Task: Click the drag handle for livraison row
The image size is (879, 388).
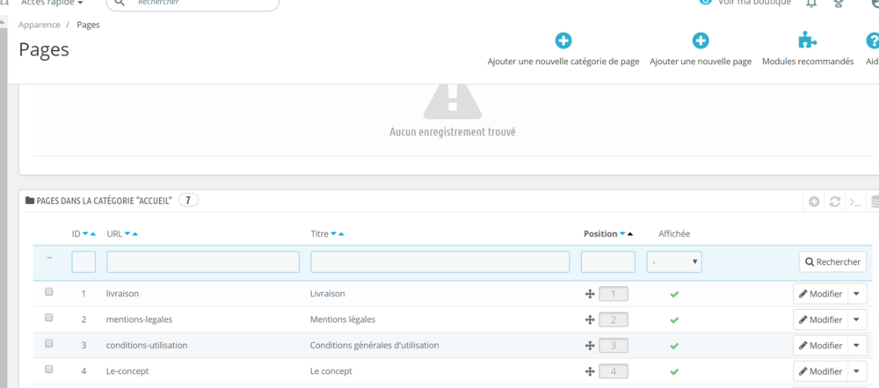Action: coord(590,294)
